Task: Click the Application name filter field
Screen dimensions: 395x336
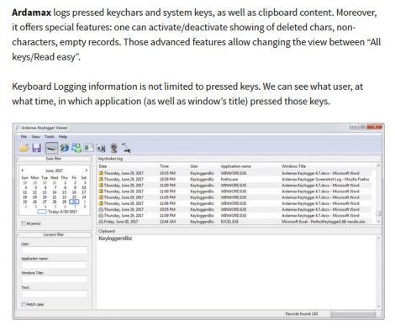Action: click(x=54, y=265)
